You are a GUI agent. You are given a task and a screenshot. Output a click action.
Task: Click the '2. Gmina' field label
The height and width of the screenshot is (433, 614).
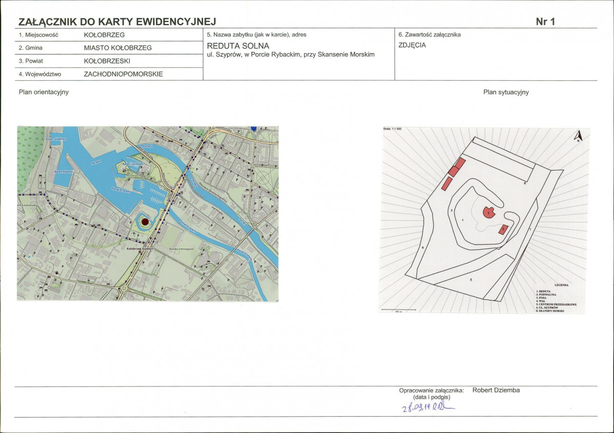pos(31,48)
